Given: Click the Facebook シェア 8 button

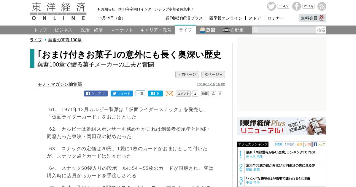Looking at the screenshot, I should point(96,93).
